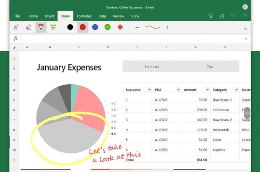Click legend entry 6
Viewport: 260px width, 172px height.
(x=114, y=134)
